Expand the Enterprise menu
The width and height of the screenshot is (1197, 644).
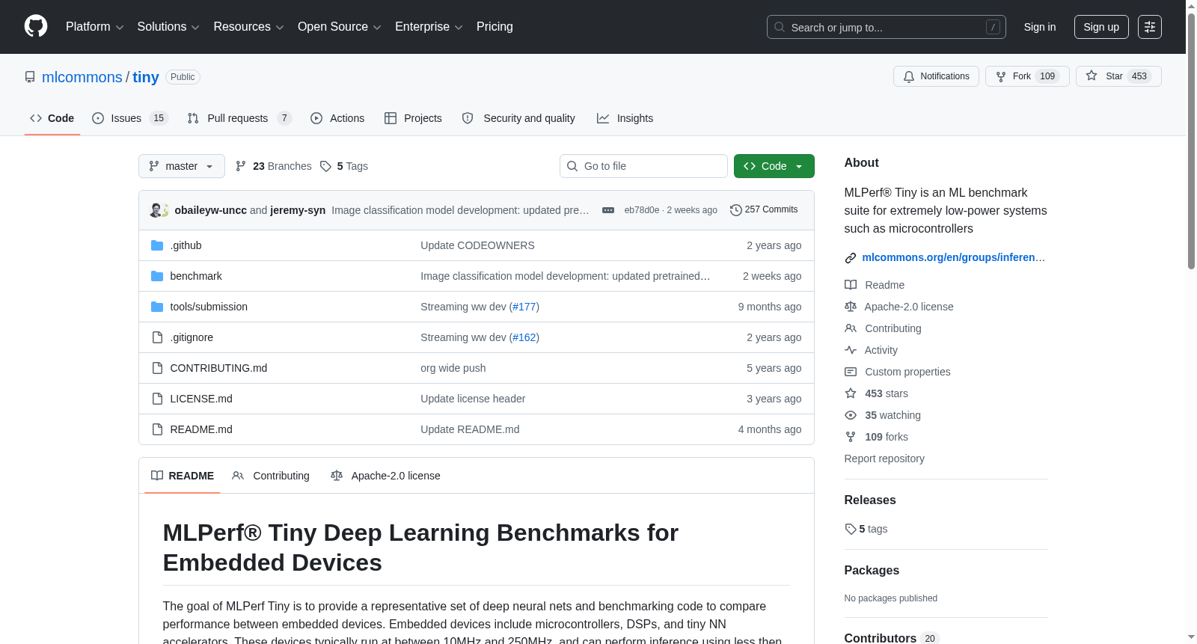click(429, 27)
